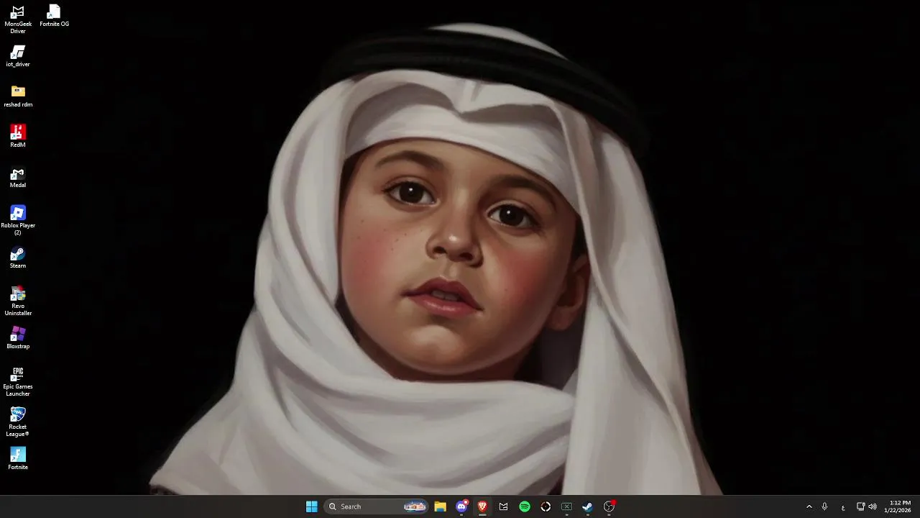Viewport: 920px width, 518px height.
Task: Switch the input language indicator
Action: coord(843,506)
